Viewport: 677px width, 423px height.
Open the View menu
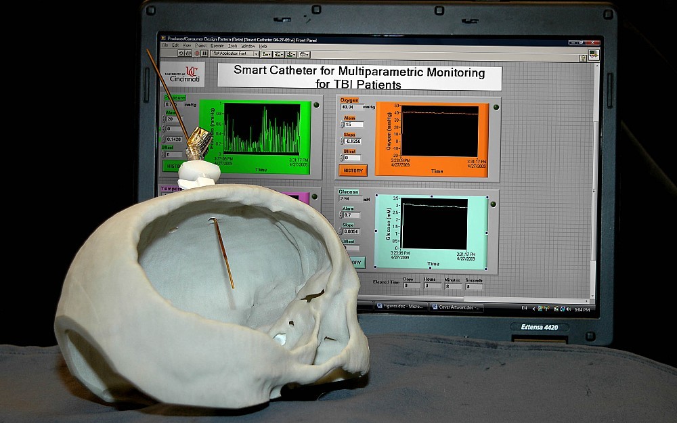point(187,45)
